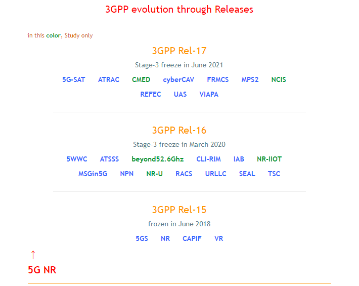
Task: Open the 5WWC link
Action: tap(77, 159)
